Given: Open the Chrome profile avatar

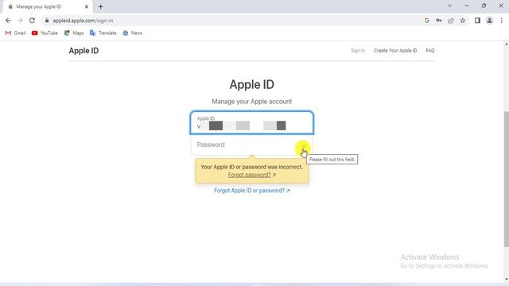Looking at the screenshot, I should pyautogui.click(x=489, y=21).
